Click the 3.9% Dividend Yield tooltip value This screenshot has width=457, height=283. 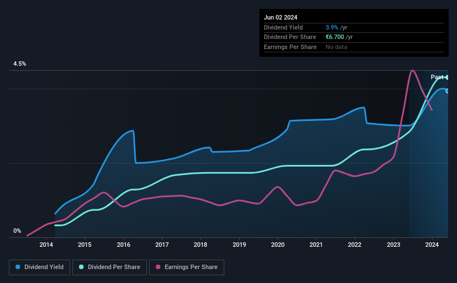[x=332, y=27]
